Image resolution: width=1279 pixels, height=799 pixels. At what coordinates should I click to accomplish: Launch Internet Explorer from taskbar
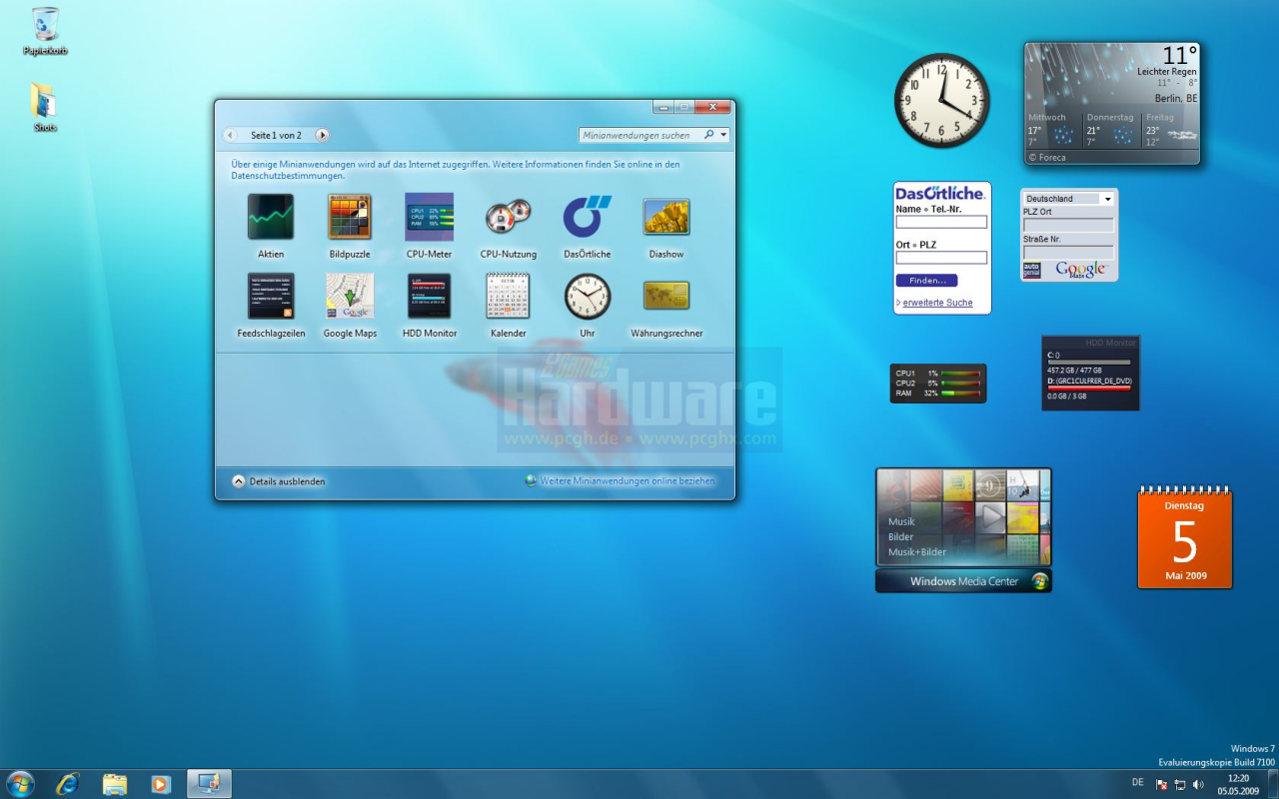click(68, 784)
